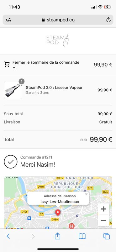Tap the steampod.co address bar
116x252 pixels.
pyautogui.click(x=58, y=20)
